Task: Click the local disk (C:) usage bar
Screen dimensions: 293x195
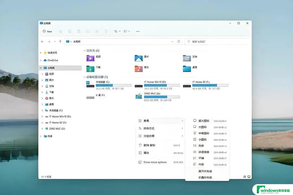Action: (114, 85)
